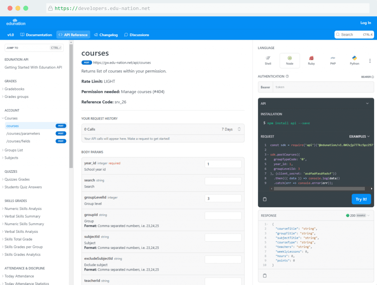Viewport: 377px width, 285px height.
Task: Click Log In
Action: coord(366,23)
